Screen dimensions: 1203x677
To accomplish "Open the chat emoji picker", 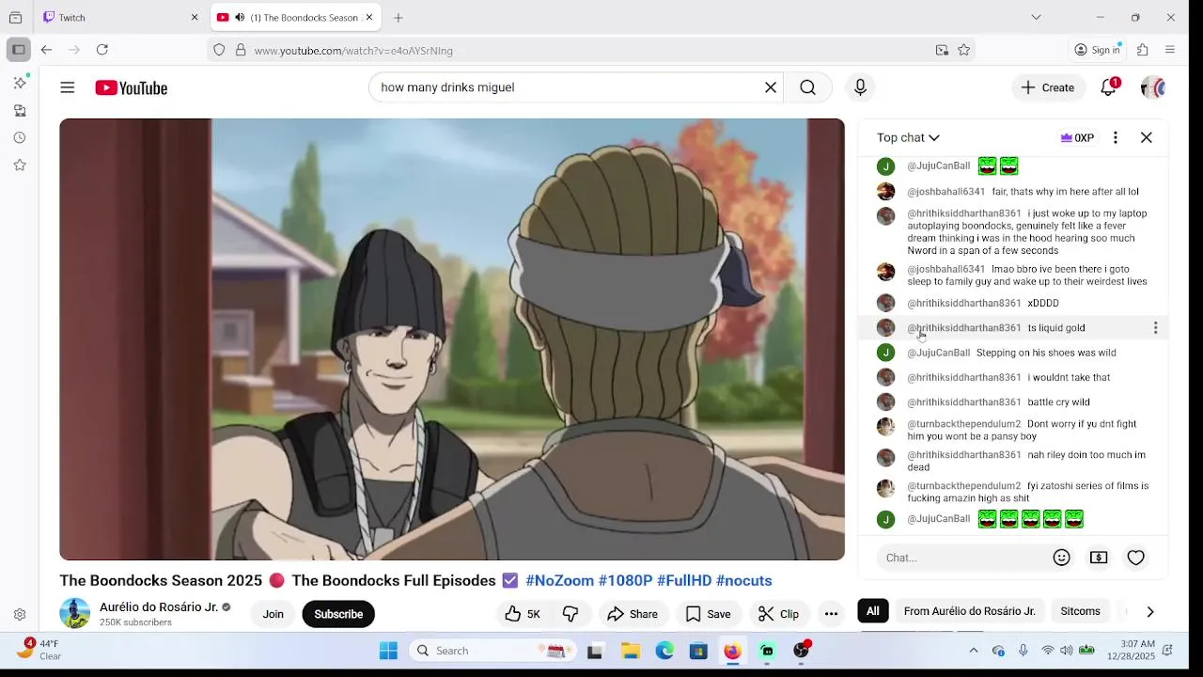I will coord(1062,558).
